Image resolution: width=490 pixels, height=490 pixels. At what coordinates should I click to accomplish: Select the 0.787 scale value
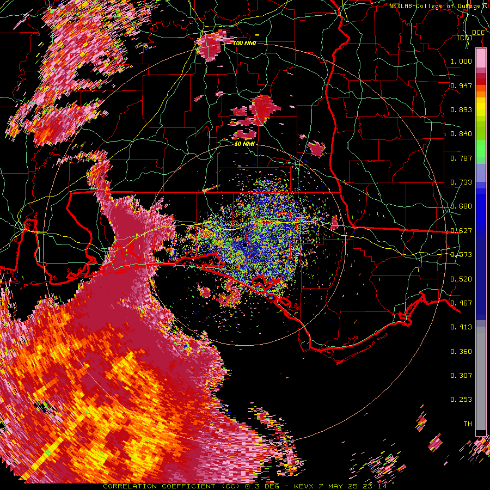click(x=461, y=158)
